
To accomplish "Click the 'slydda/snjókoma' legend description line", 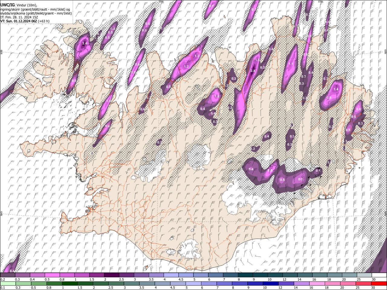I will click(x=36, y=13).
